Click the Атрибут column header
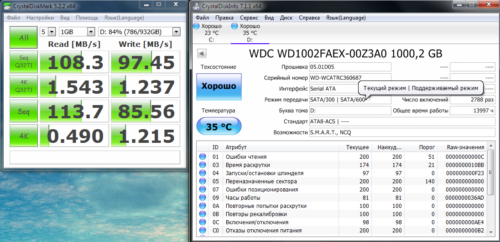Screen dimensions: 500x242 tap(281, 147)
